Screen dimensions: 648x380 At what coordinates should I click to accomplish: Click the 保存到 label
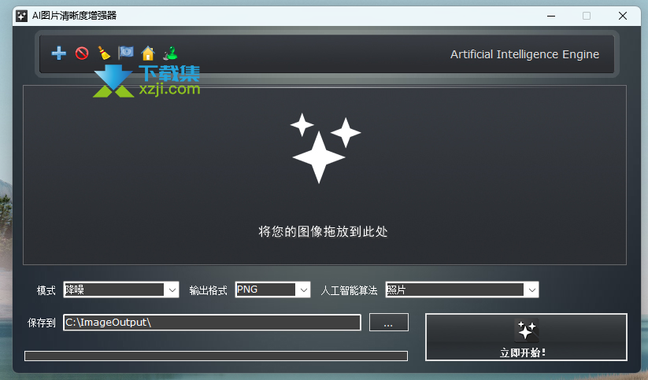pyautogui.click(x=41, y=323)
